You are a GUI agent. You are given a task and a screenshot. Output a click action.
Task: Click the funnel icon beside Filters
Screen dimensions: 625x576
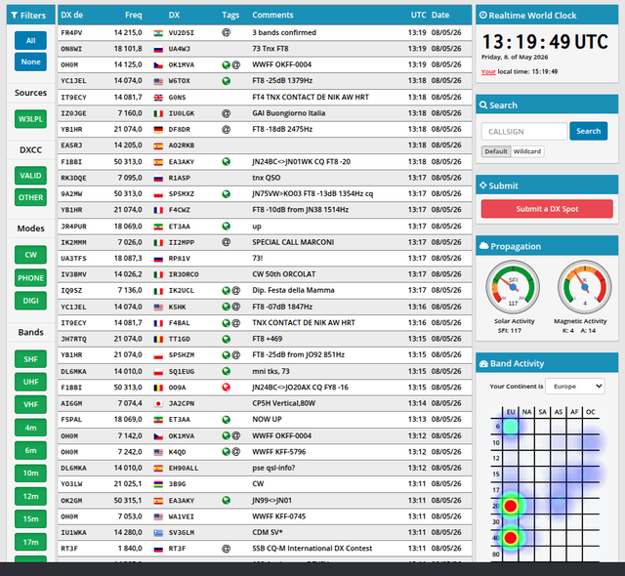(15, 16)
